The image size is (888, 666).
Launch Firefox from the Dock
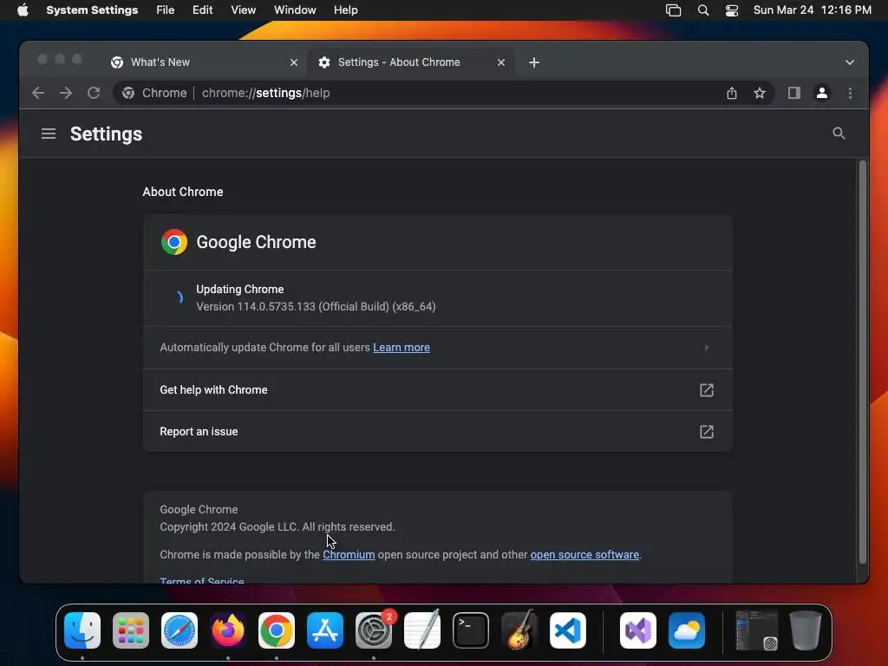point(228,630)
